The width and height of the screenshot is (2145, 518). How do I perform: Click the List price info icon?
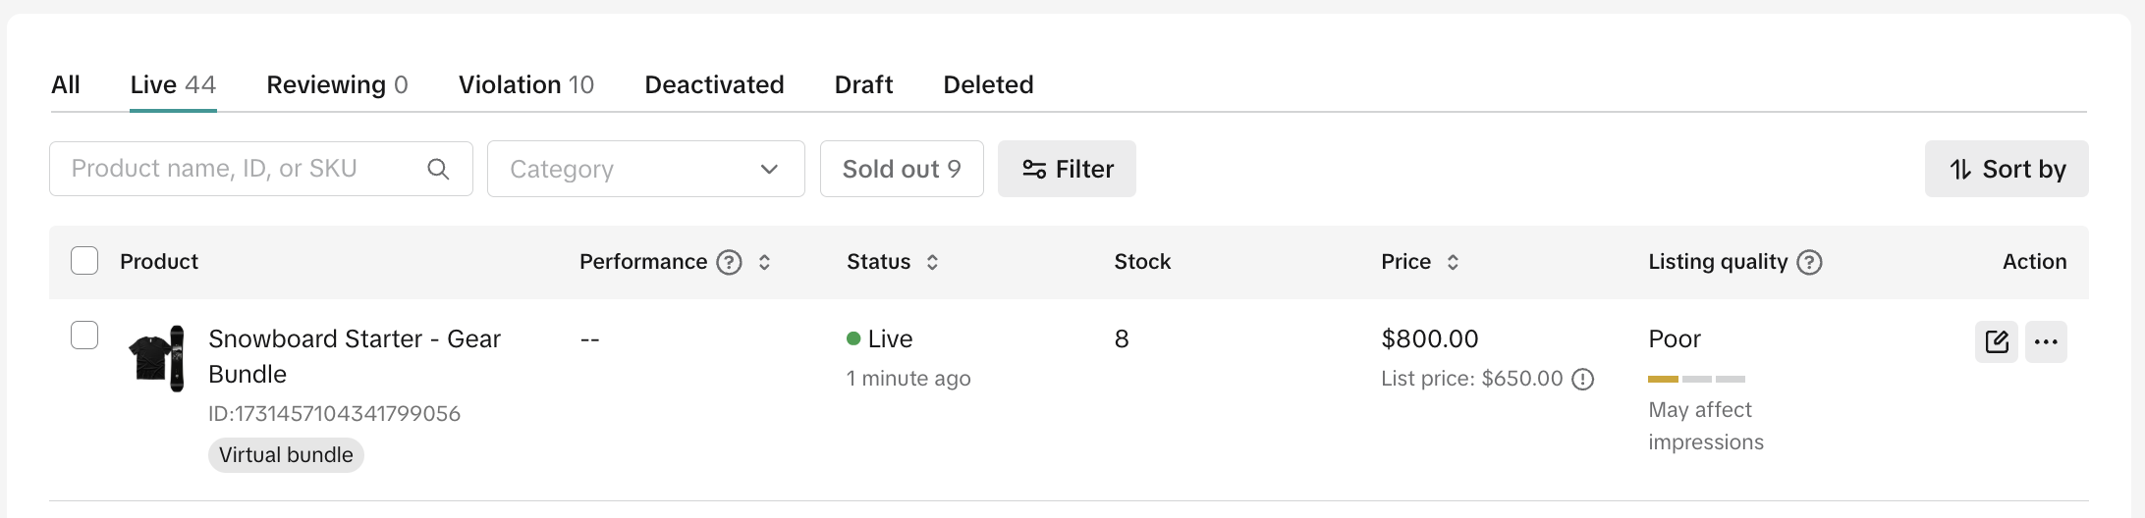pyautogui.click(x=1583, y=379)
